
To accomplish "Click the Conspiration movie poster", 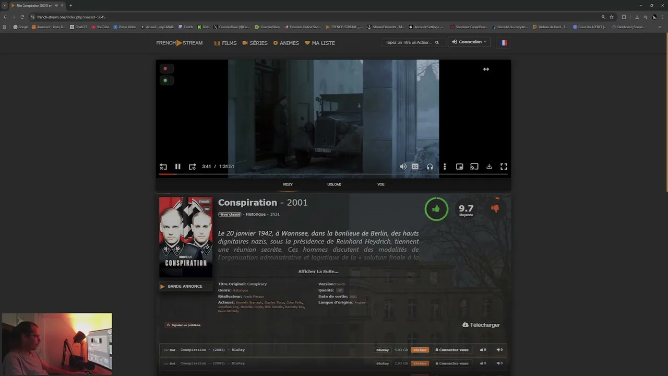I will [x=186, y=237].
